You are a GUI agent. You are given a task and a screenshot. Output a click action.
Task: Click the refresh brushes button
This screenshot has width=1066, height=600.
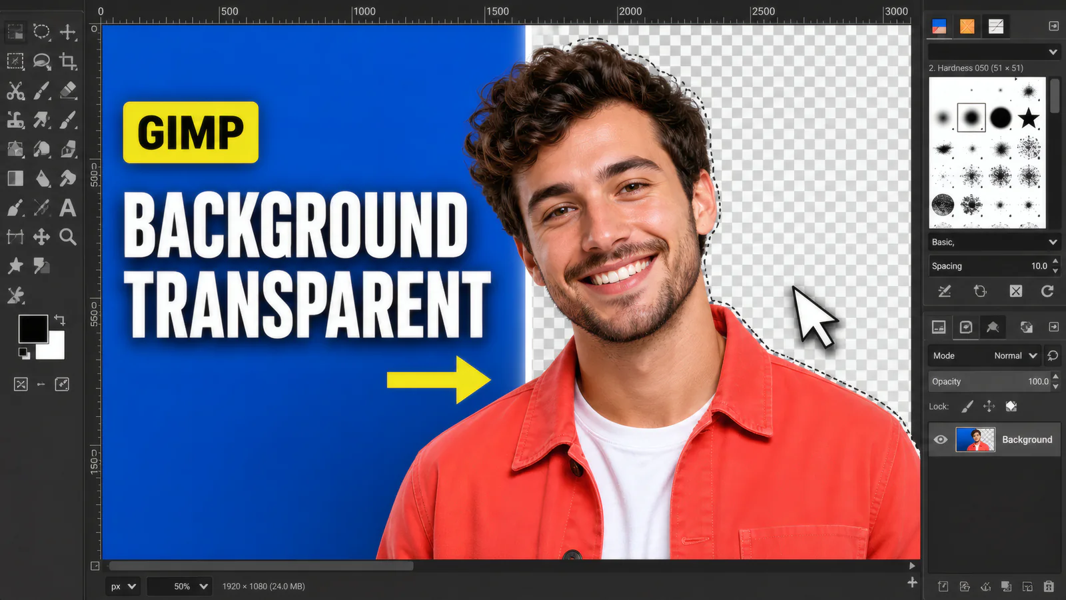point(1047,291)
